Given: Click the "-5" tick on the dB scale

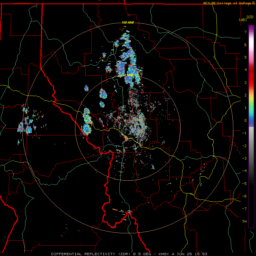Looking at the screenshot, I should (x=244, y=184).
